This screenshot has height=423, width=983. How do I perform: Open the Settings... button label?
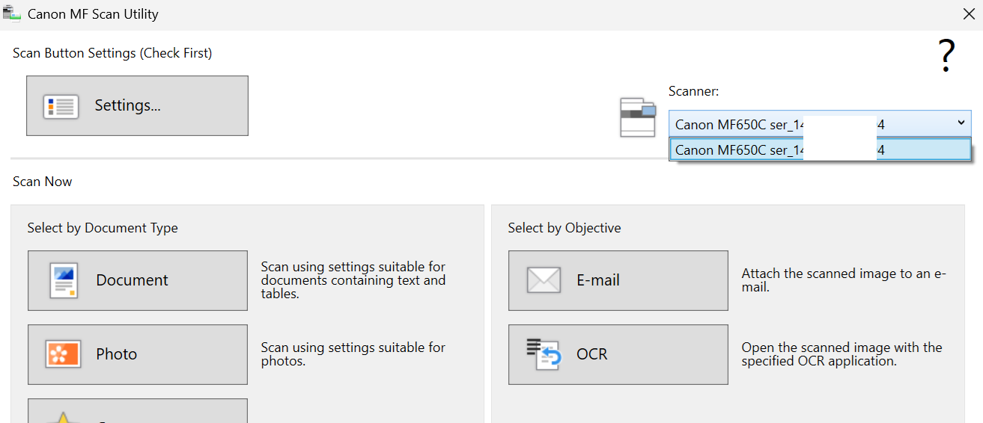pos(127,106)
